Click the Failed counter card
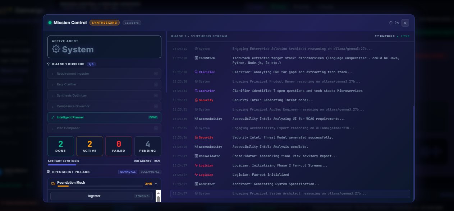This screenshot has width=454, height=211. pyautogui.click(x=119, y=146)
